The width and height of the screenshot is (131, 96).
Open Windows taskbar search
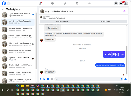click(x=7, y=90)
